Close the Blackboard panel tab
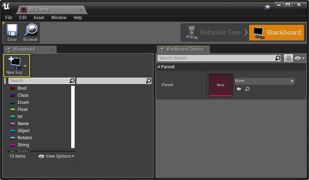Viewport: 309px width, 180px height. [x=52, y=50]
